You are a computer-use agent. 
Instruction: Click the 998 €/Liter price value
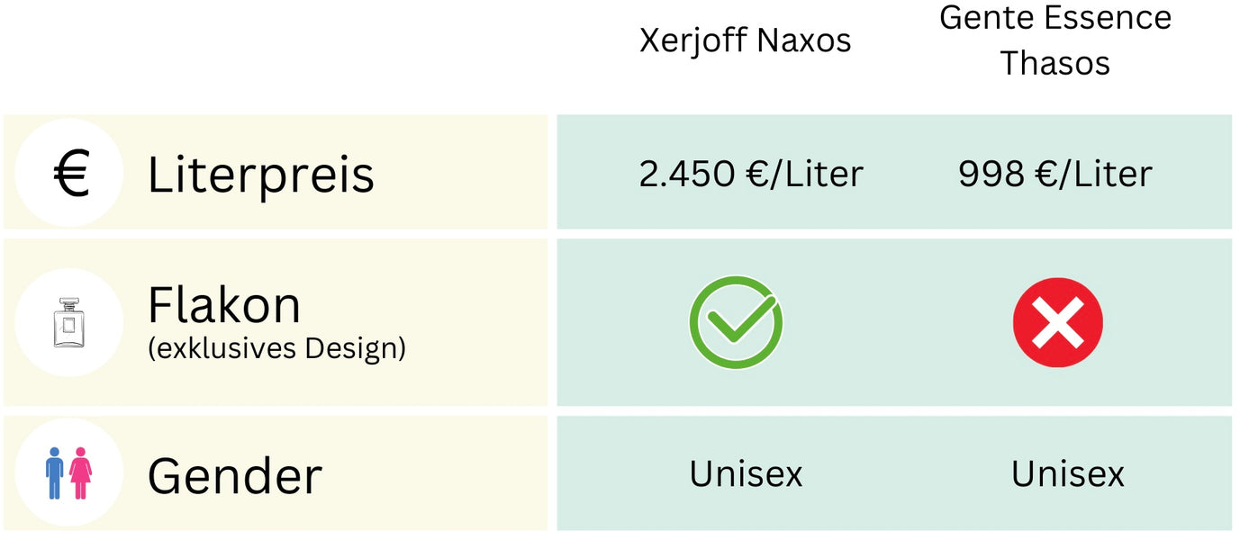pyautogui.click(x=1055, y=174)
